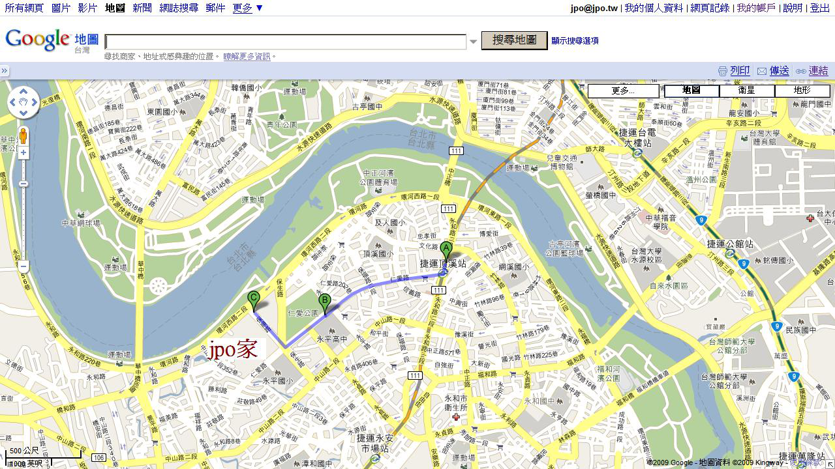Click the 列印 print link

[x=740, y=71]
